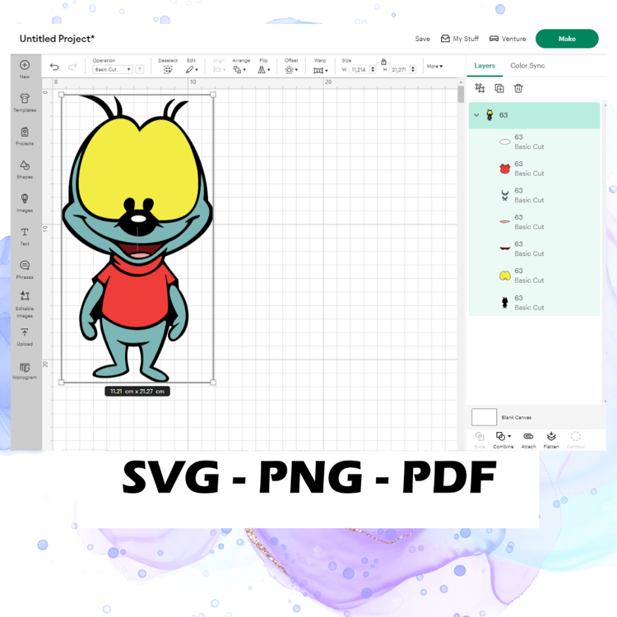The width and height of the screenshot is (617, 617).
Task: Click the bottom-right selection handle
Action: 213,382
